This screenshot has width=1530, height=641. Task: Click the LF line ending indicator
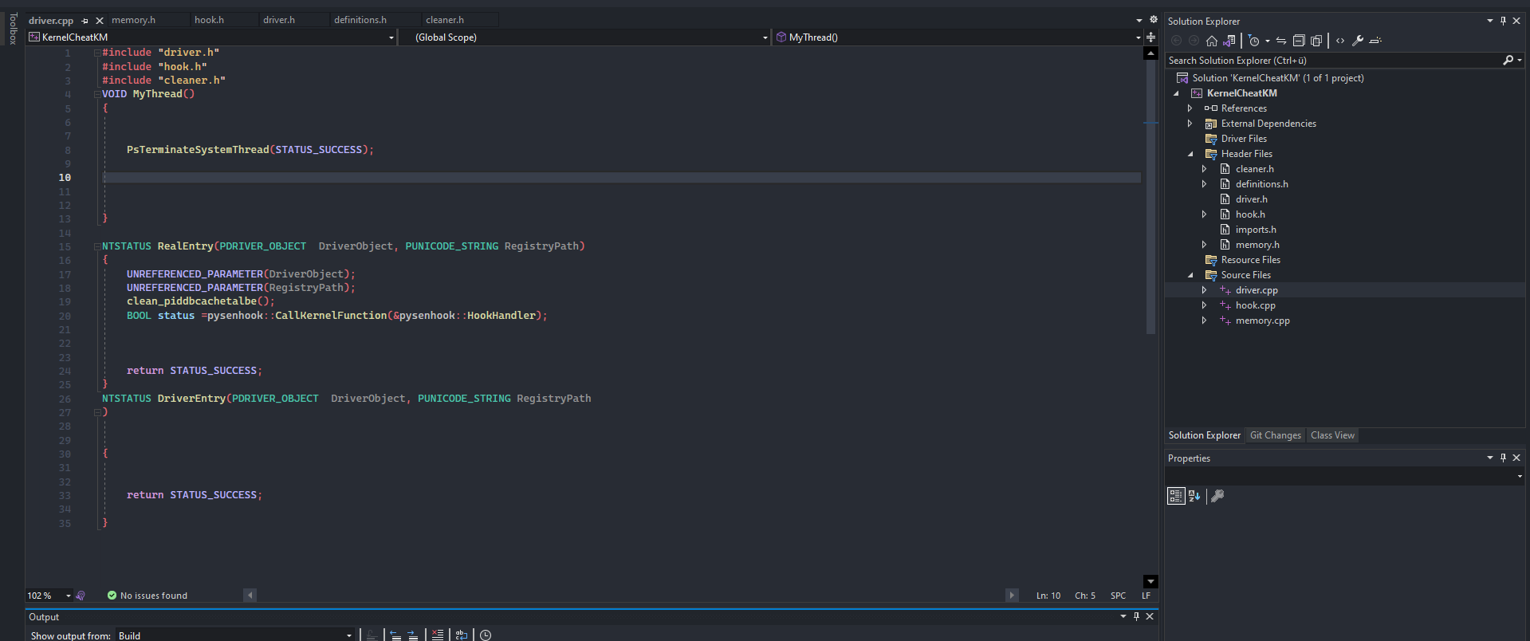tap(1146, 596)
